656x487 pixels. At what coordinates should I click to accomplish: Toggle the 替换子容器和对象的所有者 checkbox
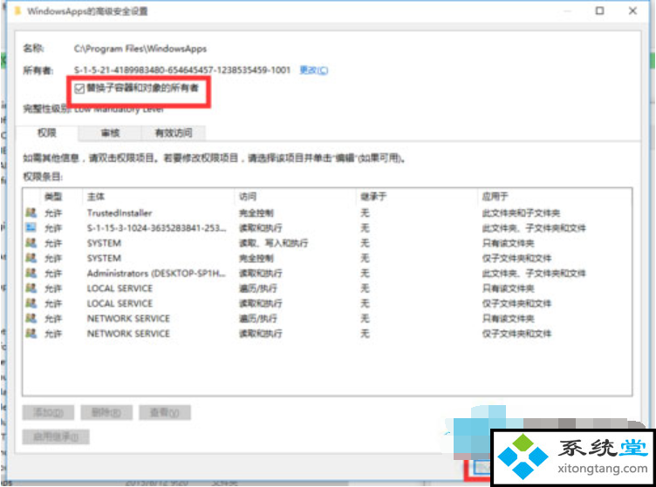79,88
